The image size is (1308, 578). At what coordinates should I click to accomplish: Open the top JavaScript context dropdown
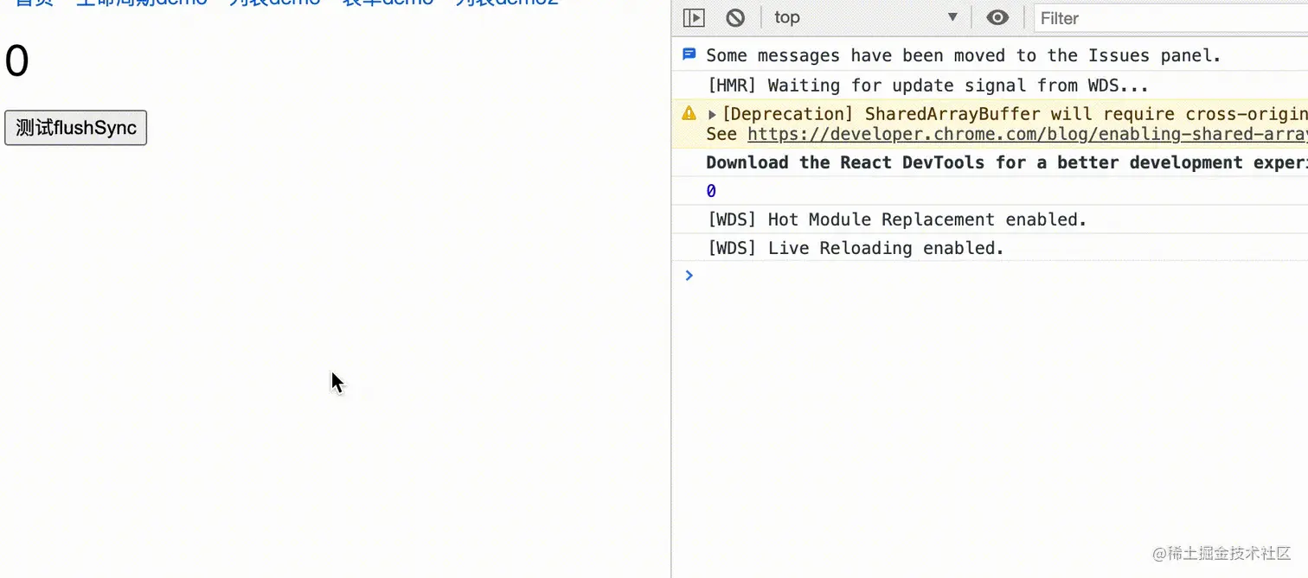pyautogui.click(x=865, y=17)
